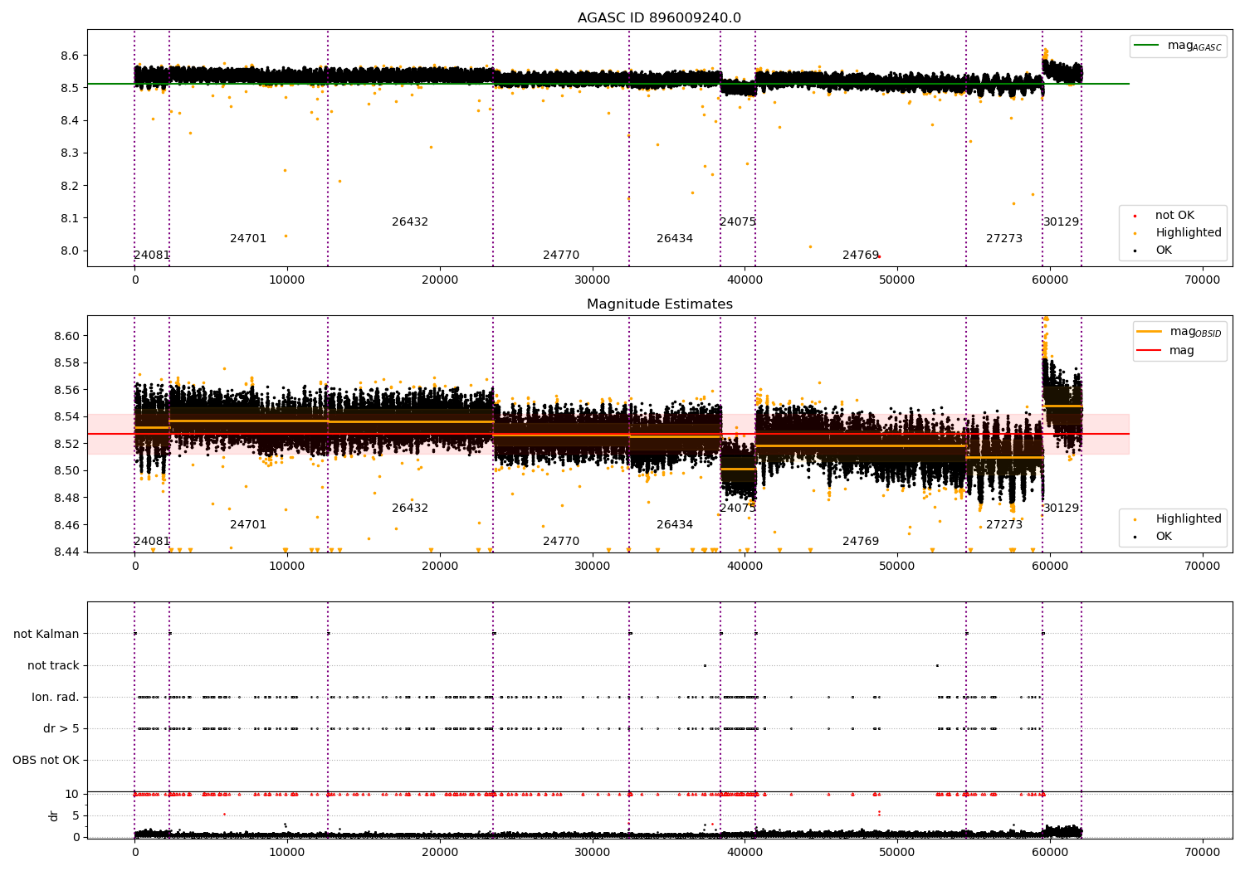Click OBSID label 24769 in the top plot
Viewport: 1245px width, 871px height.
coord(861,255)
